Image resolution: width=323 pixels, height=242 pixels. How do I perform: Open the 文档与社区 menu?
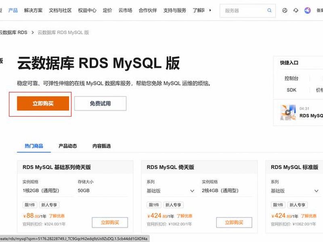(x=60, y=10)
